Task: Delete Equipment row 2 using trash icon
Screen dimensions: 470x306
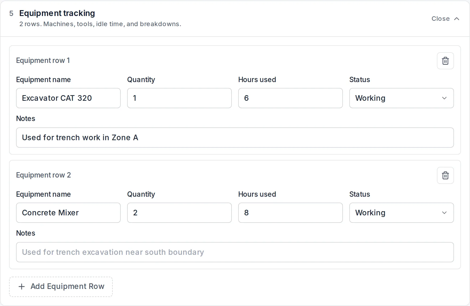Action: (445, 175)
